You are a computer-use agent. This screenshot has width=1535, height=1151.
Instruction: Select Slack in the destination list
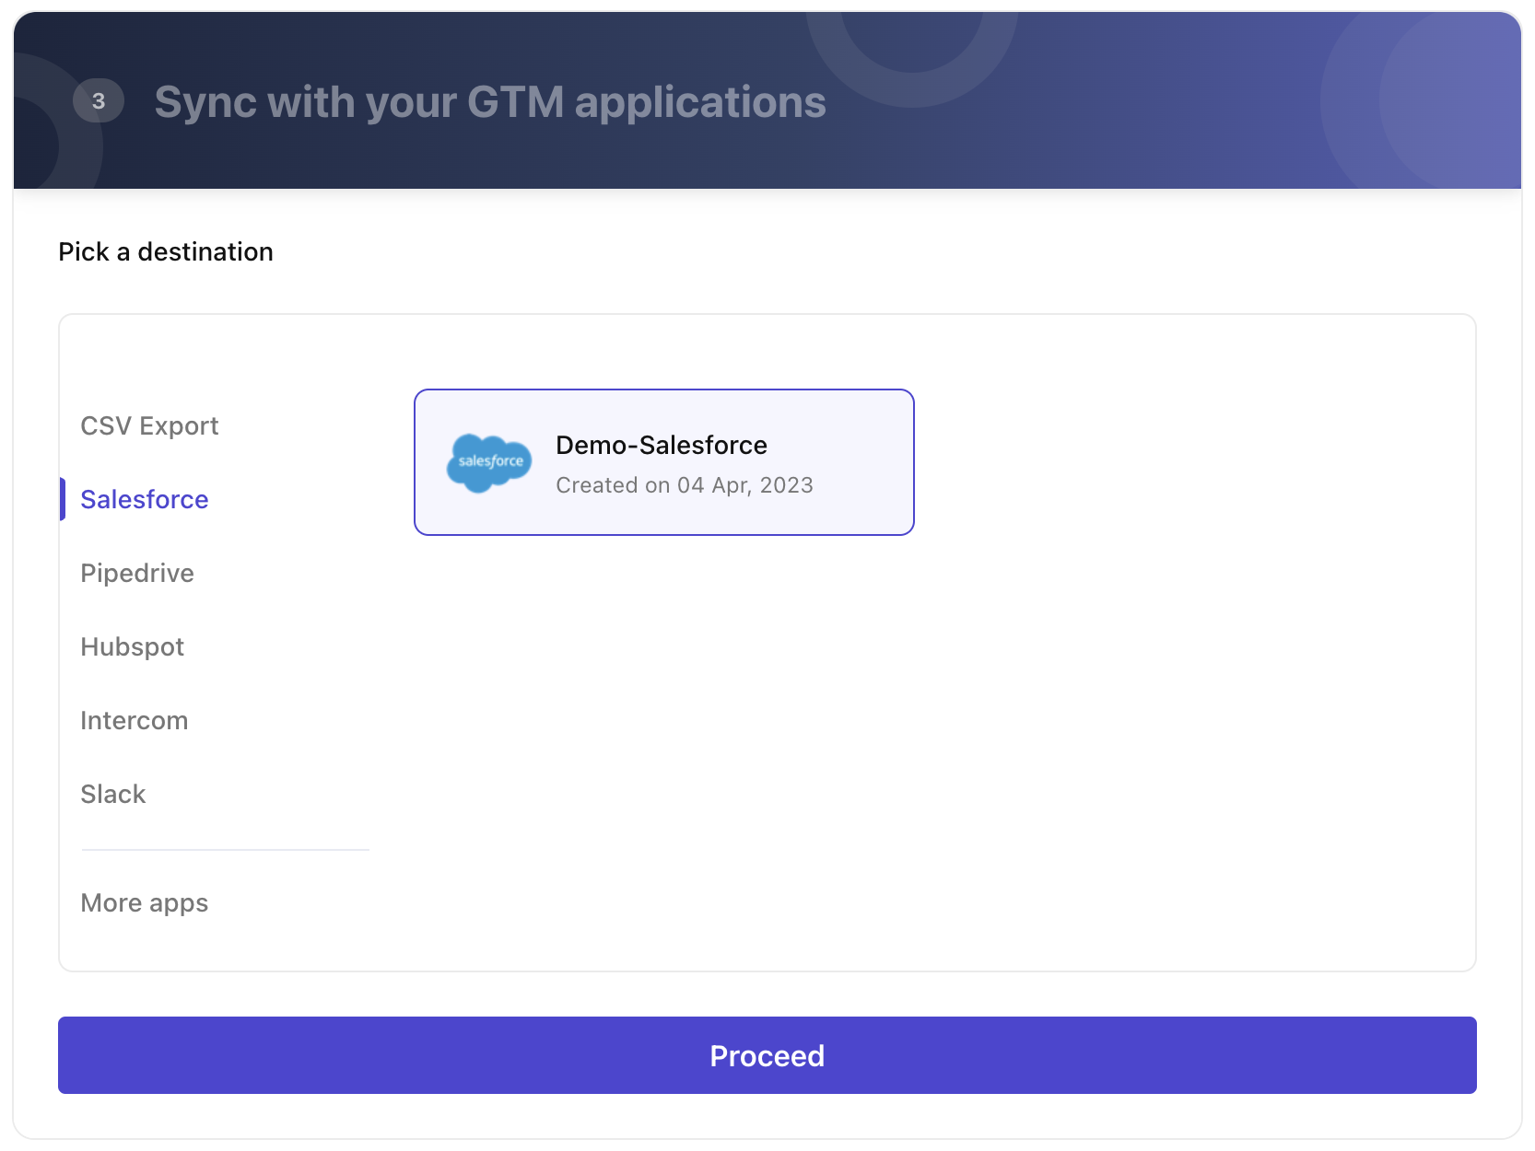[x=113, y=794]
